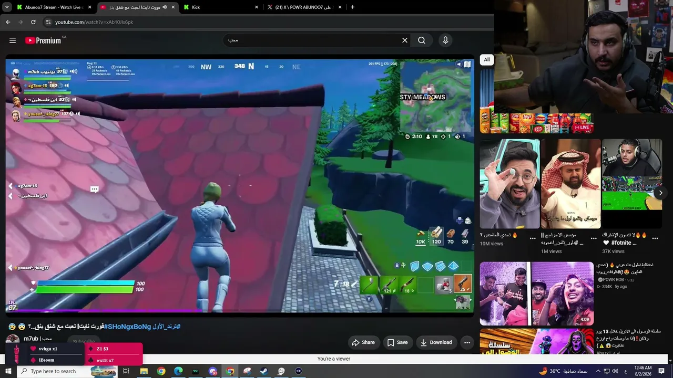Open the #fotnite Short with 37K views
Viewport: 673px width, 378px height.
click(x=632, y=184)
